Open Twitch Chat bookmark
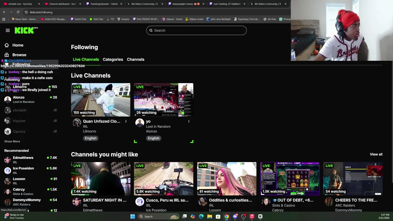Image resolution: width=393 pixels, height=221 pixels. pyautogui.click(x=78, y=19)
